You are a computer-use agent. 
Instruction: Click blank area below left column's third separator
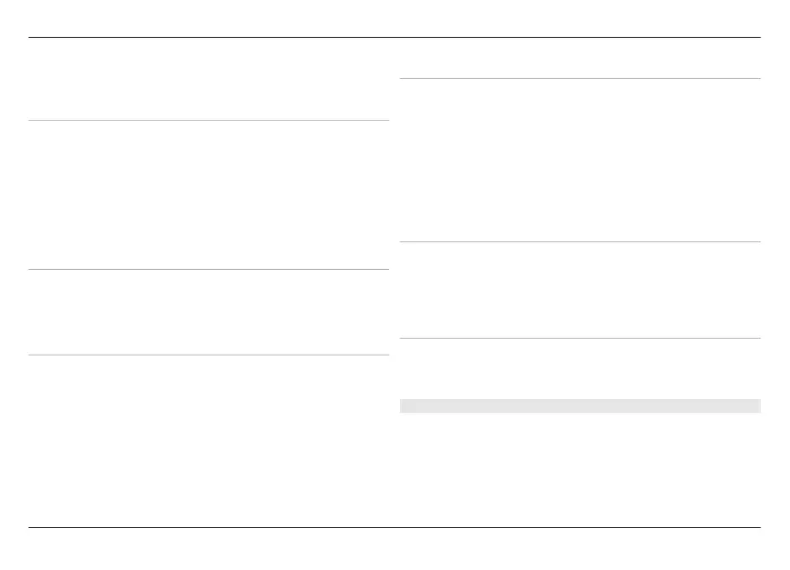pyautogui.click(x=209, y=440)
